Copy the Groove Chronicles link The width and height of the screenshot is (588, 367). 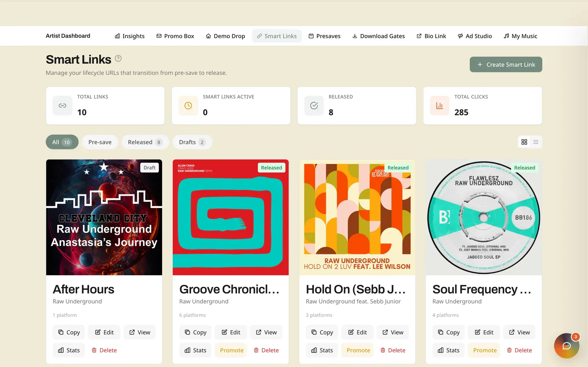click(x=196, y=332)
